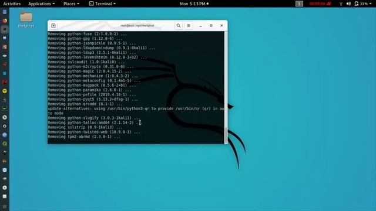
Task: Launch the blue sphere icon in the dock
Action: coord(5,135)
